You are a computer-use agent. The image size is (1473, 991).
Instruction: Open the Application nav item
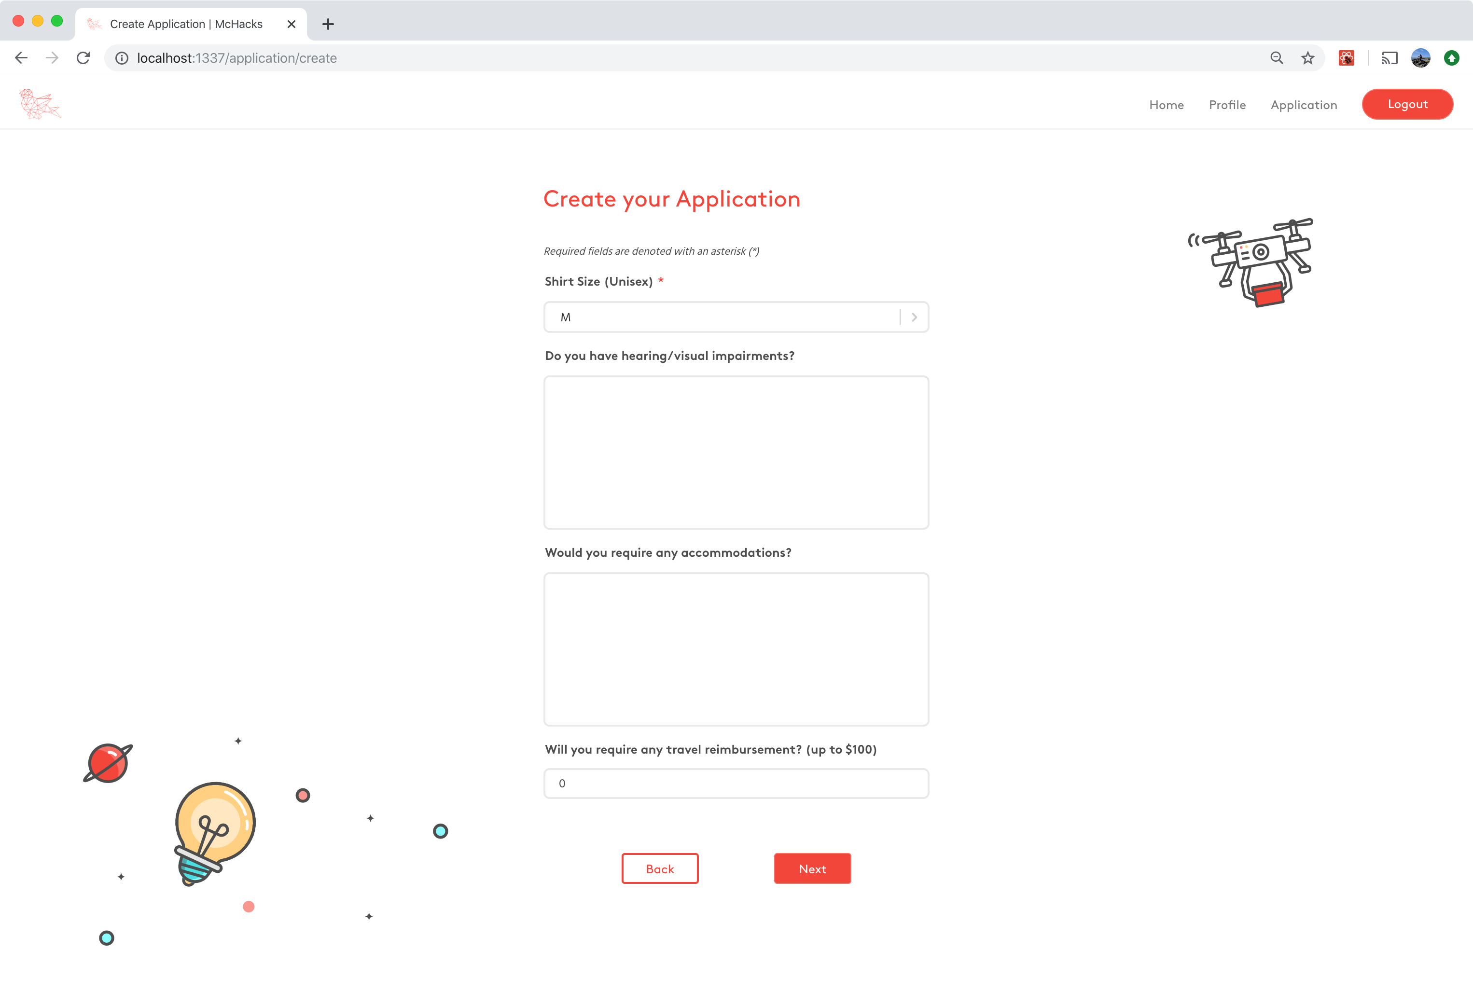tap(1303, 105)
